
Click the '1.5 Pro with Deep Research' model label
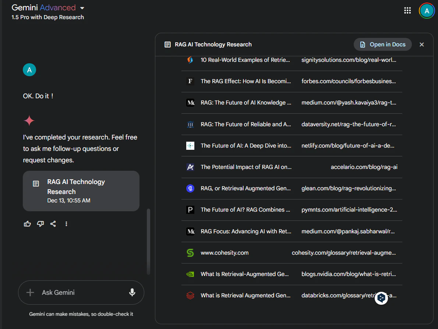tap(48, 17)
